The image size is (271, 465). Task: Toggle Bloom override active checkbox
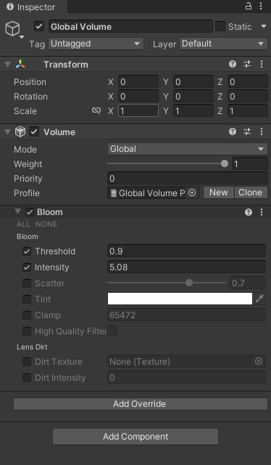30,212
